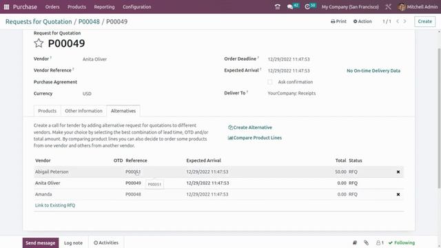Click reference P00048 in table

click(x=133, y=194)
